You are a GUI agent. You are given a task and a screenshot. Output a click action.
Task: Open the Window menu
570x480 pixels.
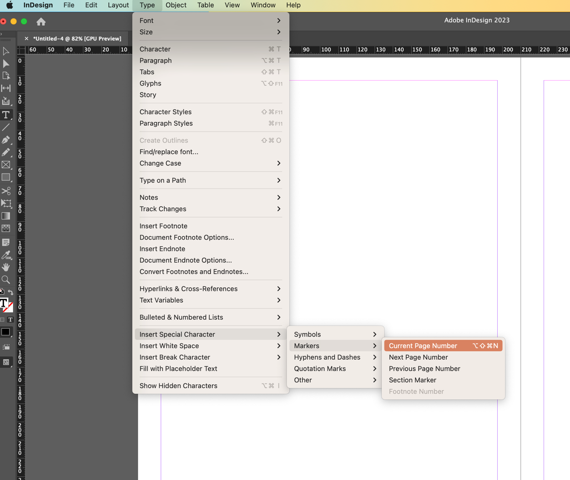(263, 5)
